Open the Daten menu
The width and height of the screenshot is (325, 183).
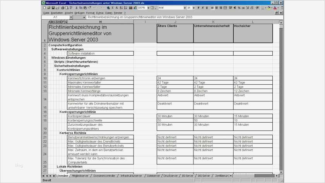pos(109,13)
